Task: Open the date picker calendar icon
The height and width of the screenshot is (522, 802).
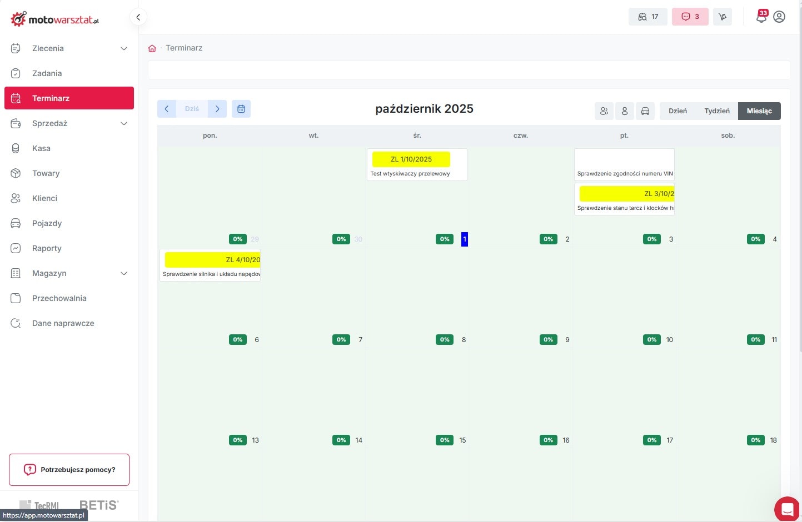Action: tap(241, 109)
